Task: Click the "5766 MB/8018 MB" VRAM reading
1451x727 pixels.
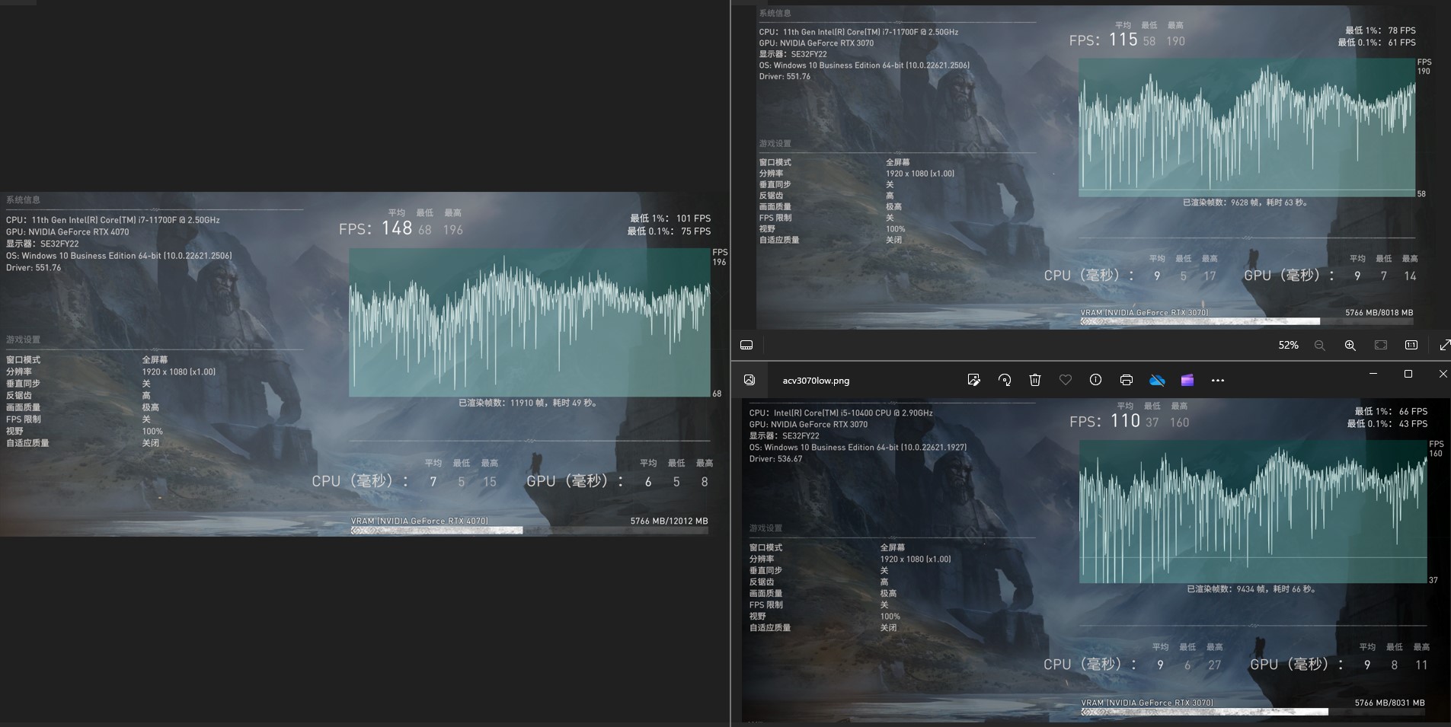Action: 1379,313
